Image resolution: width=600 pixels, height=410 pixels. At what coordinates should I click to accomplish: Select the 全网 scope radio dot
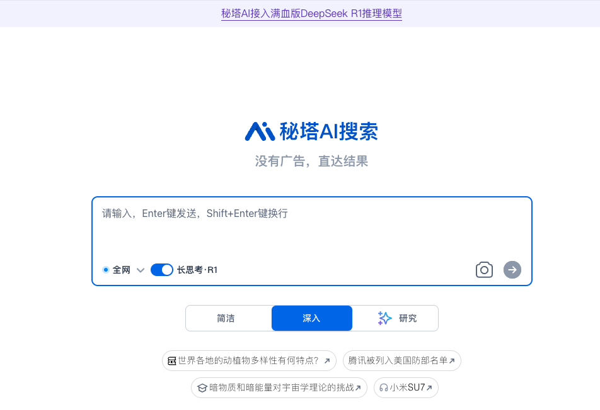pos(106,270)
